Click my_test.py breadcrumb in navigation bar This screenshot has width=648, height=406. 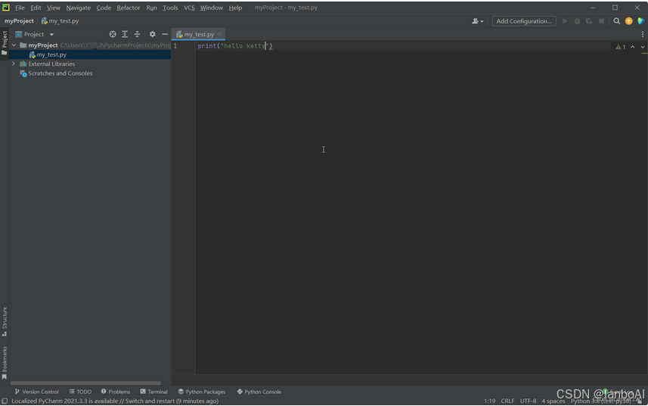(x=60, y=20)
